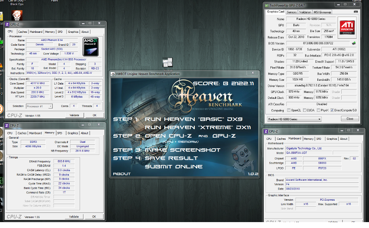Click ABOUT in the Heaven benchmark window

tap(122, 174)
